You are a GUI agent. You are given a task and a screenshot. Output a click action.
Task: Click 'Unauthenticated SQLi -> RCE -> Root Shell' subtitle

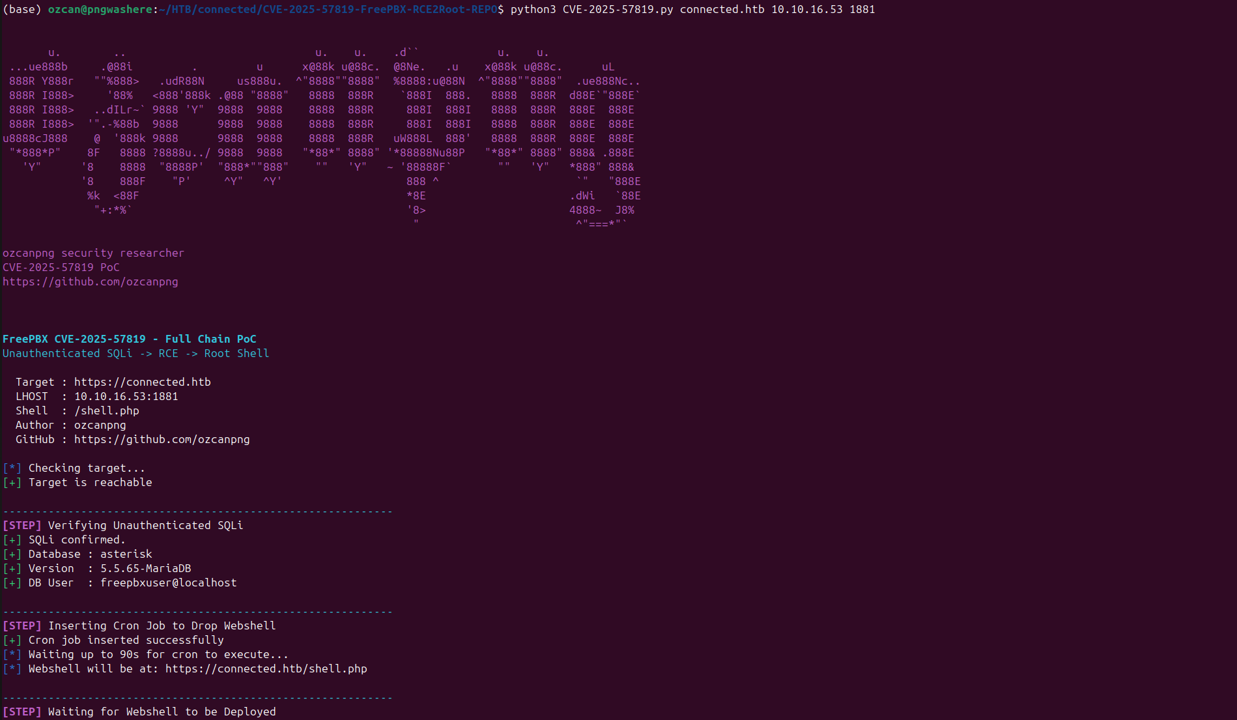[x=136, y=353]
